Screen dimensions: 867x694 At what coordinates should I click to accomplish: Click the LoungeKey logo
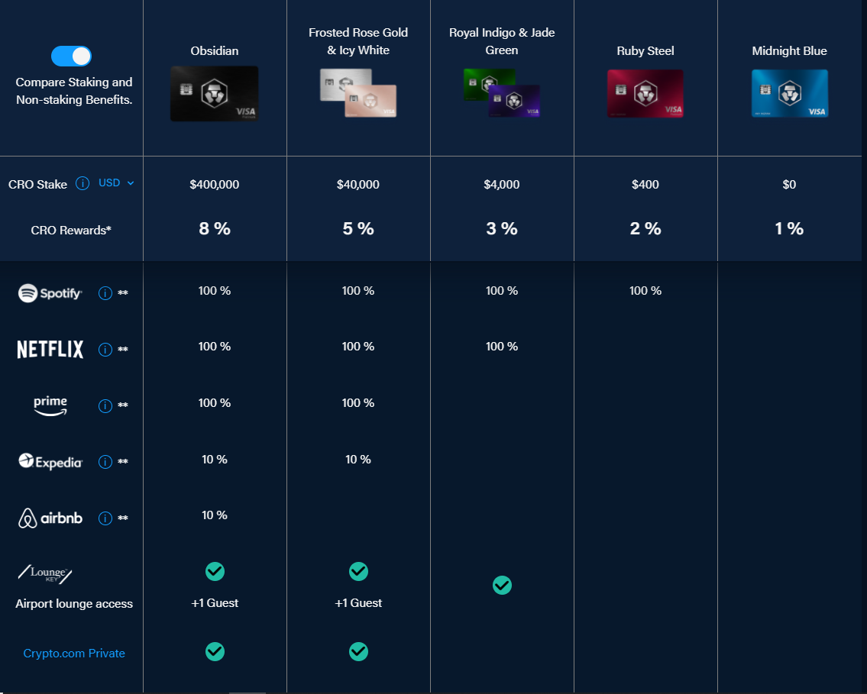point(45,574)
